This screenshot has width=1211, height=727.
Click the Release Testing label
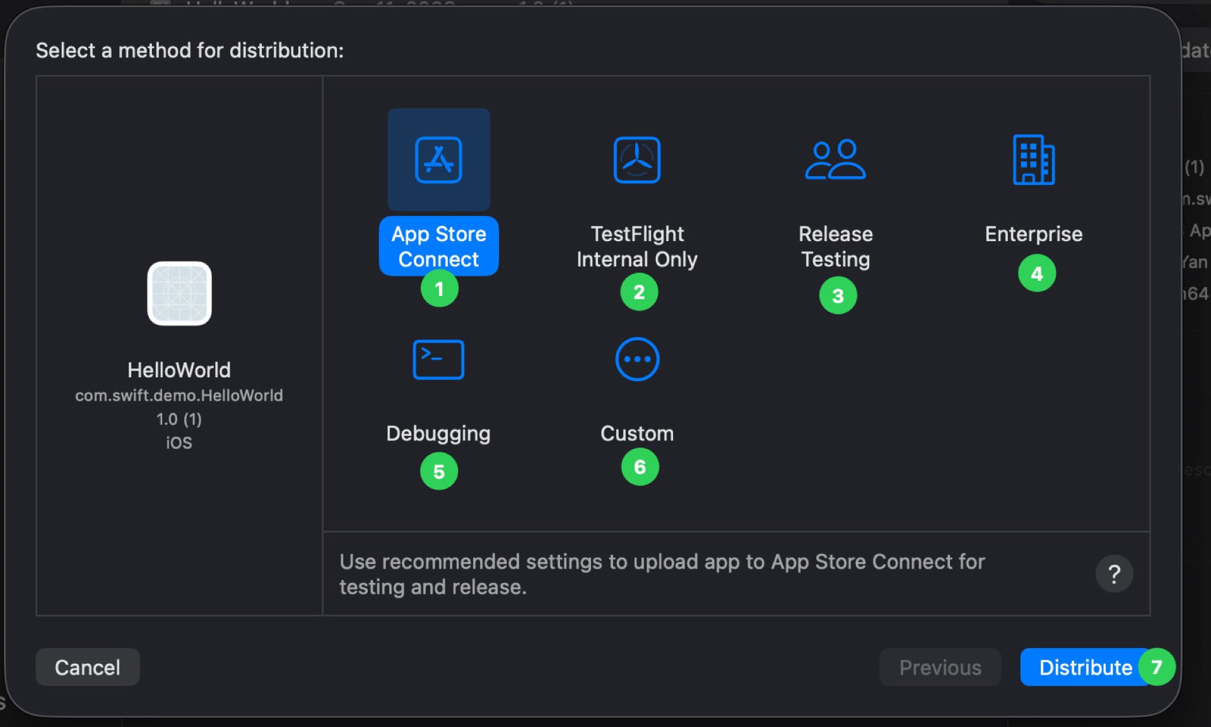[836, 246]
